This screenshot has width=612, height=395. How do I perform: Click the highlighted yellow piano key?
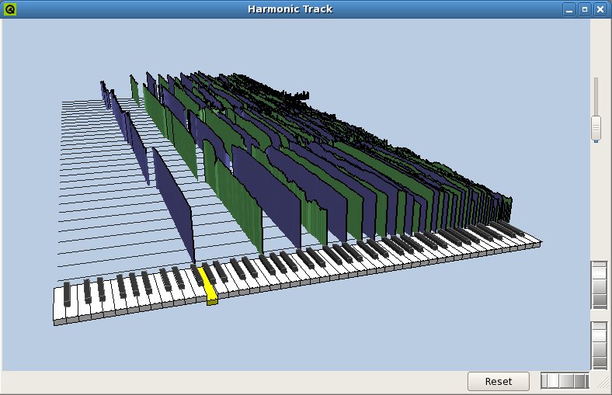click(x=209, y=286)
